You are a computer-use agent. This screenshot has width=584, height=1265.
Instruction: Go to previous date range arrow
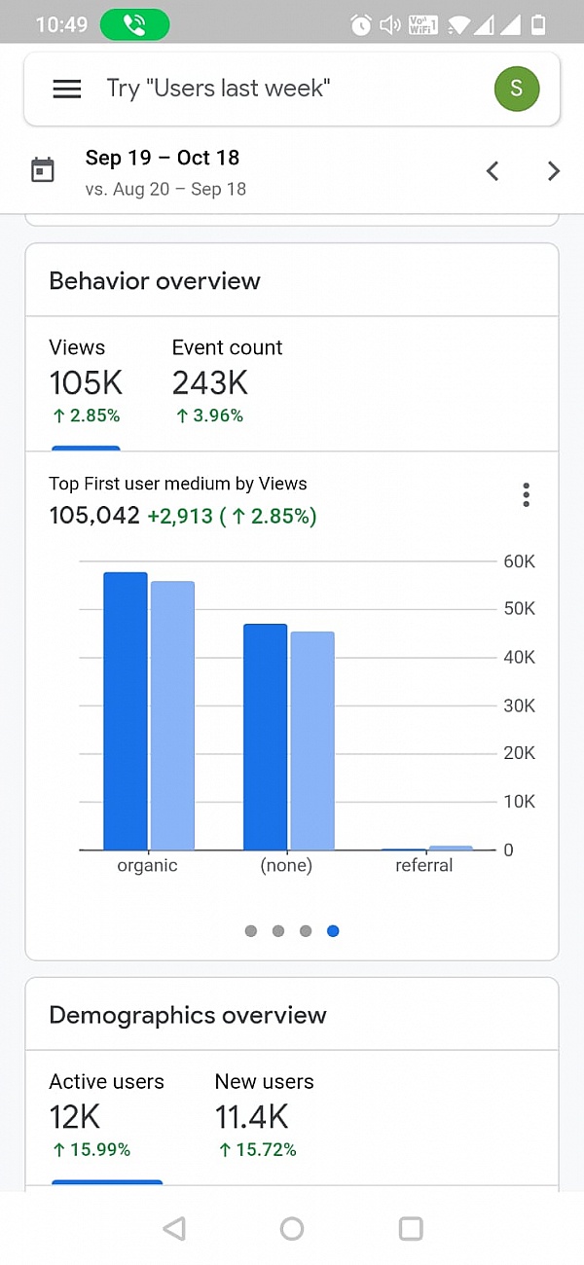coord(493,171)
